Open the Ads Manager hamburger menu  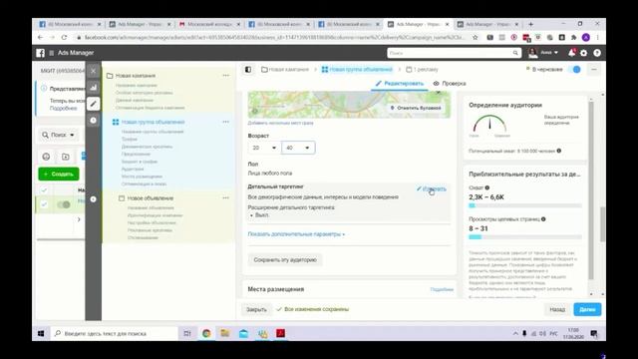pos(52,53)
